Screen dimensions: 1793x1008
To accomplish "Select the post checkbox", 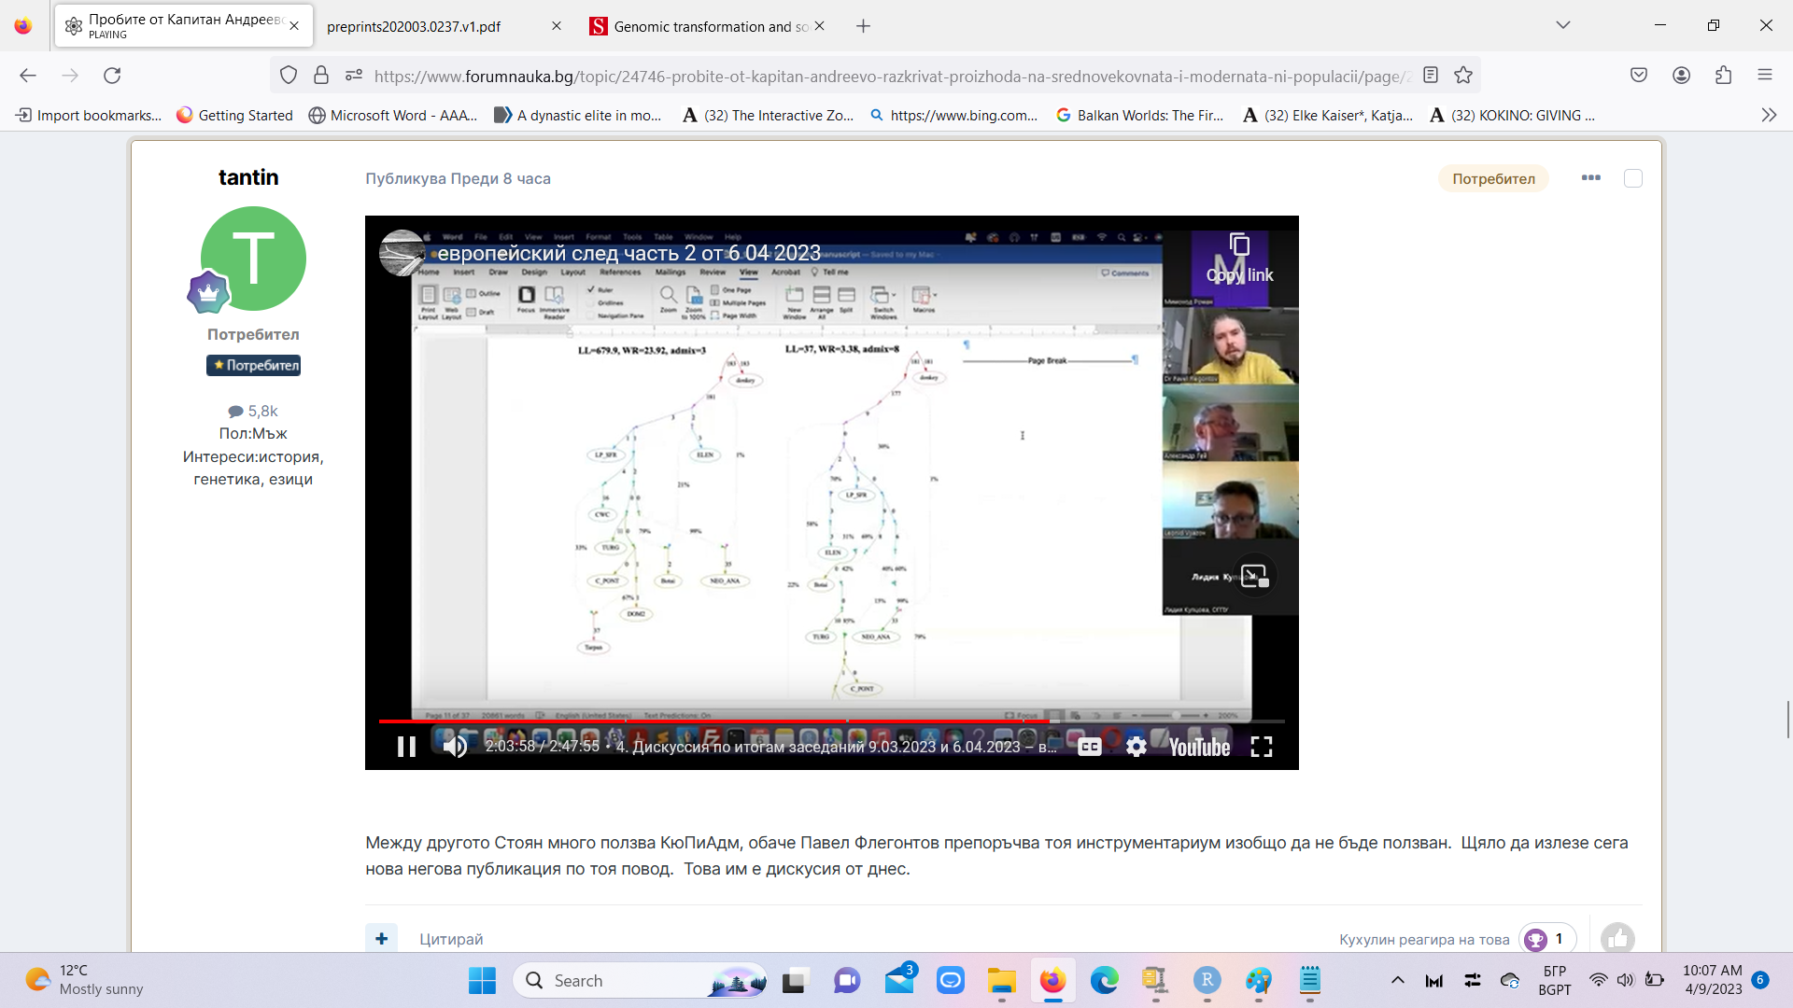I will [1633, 178].
